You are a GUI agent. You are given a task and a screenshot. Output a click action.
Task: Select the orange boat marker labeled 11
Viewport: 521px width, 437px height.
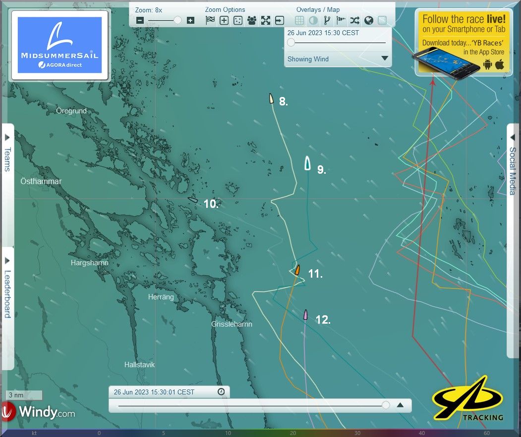pyautogui.click(x=297, y=270)
